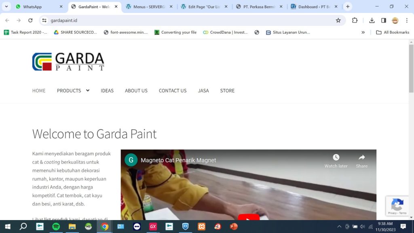
Task: Open the tab search dropdown arrow
Action: click(6, 6)
